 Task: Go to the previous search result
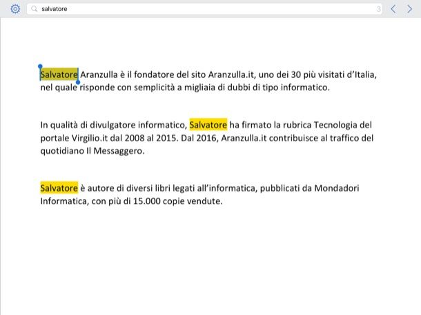point(393,9)
